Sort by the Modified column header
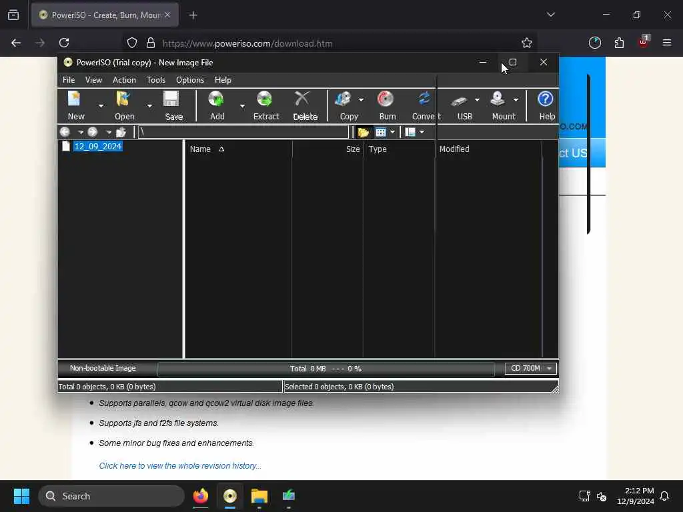Image resolution: width=683 pixels, height=512 pixels. click(x=488, y=149)
